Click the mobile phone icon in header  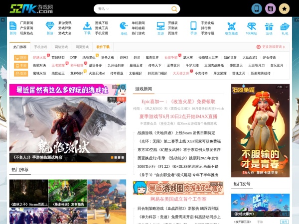pos(257,8)
